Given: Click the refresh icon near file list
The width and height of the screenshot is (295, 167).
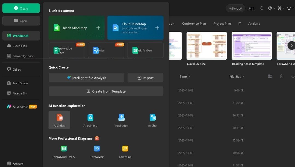Looking at the screenshot, I should point(293,76).
